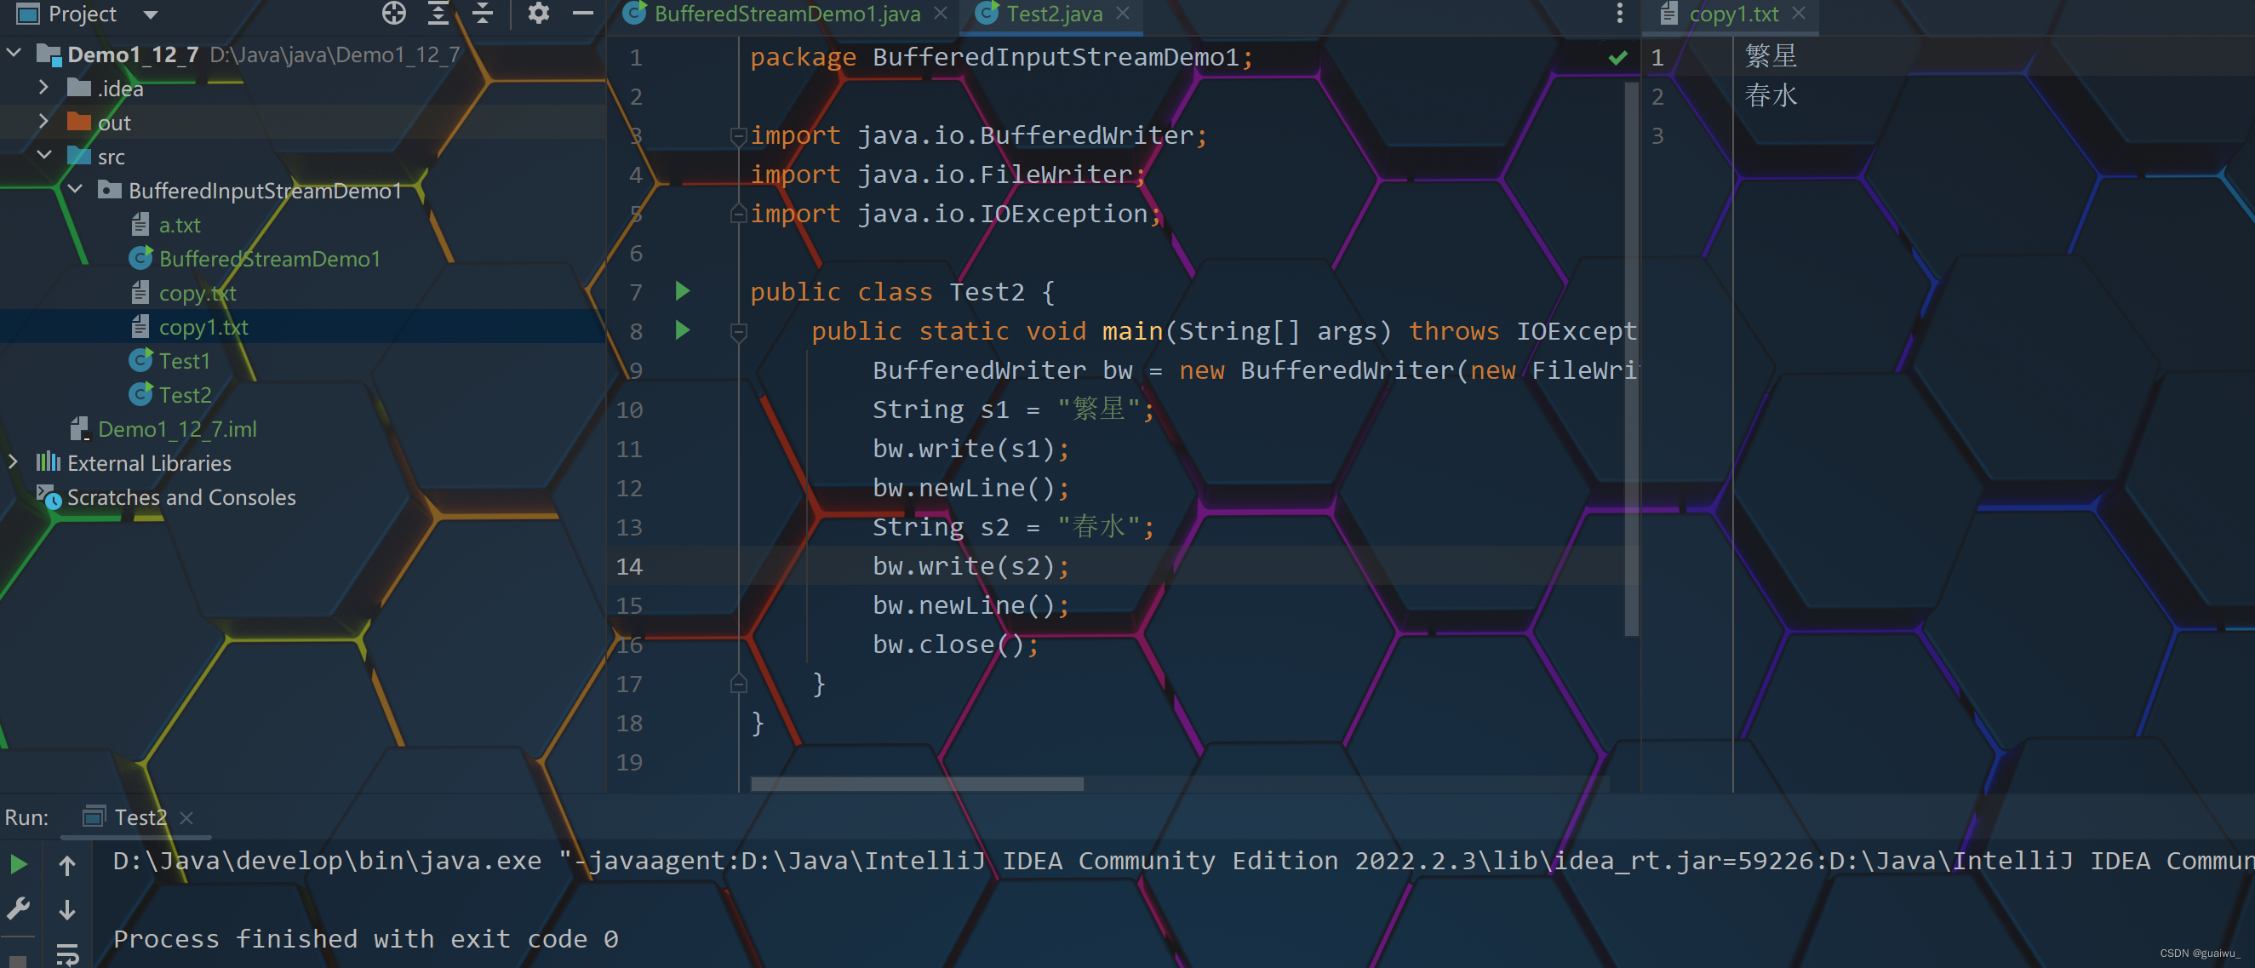2255x968 pixels.
Task: Close the Test2 run tab
Action: [186, 818]
